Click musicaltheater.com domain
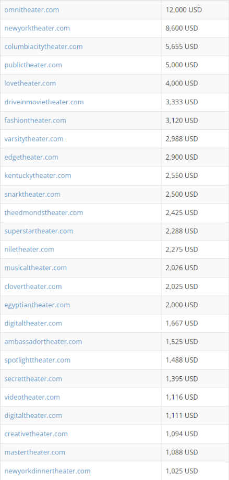The image size is (229, 480). click(35, 268)
